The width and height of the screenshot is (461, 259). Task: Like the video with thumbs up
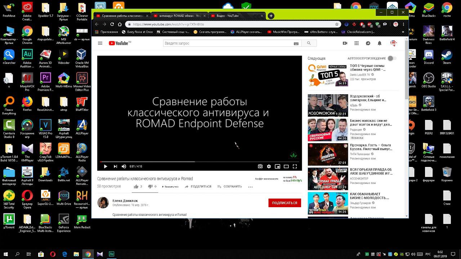(136, 186)
